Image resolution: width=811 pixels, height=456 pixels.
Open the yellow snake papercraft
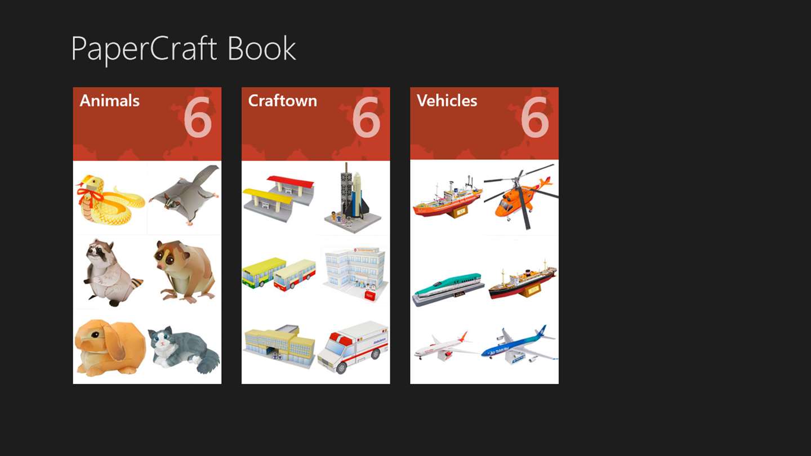[x=110, y=198]
